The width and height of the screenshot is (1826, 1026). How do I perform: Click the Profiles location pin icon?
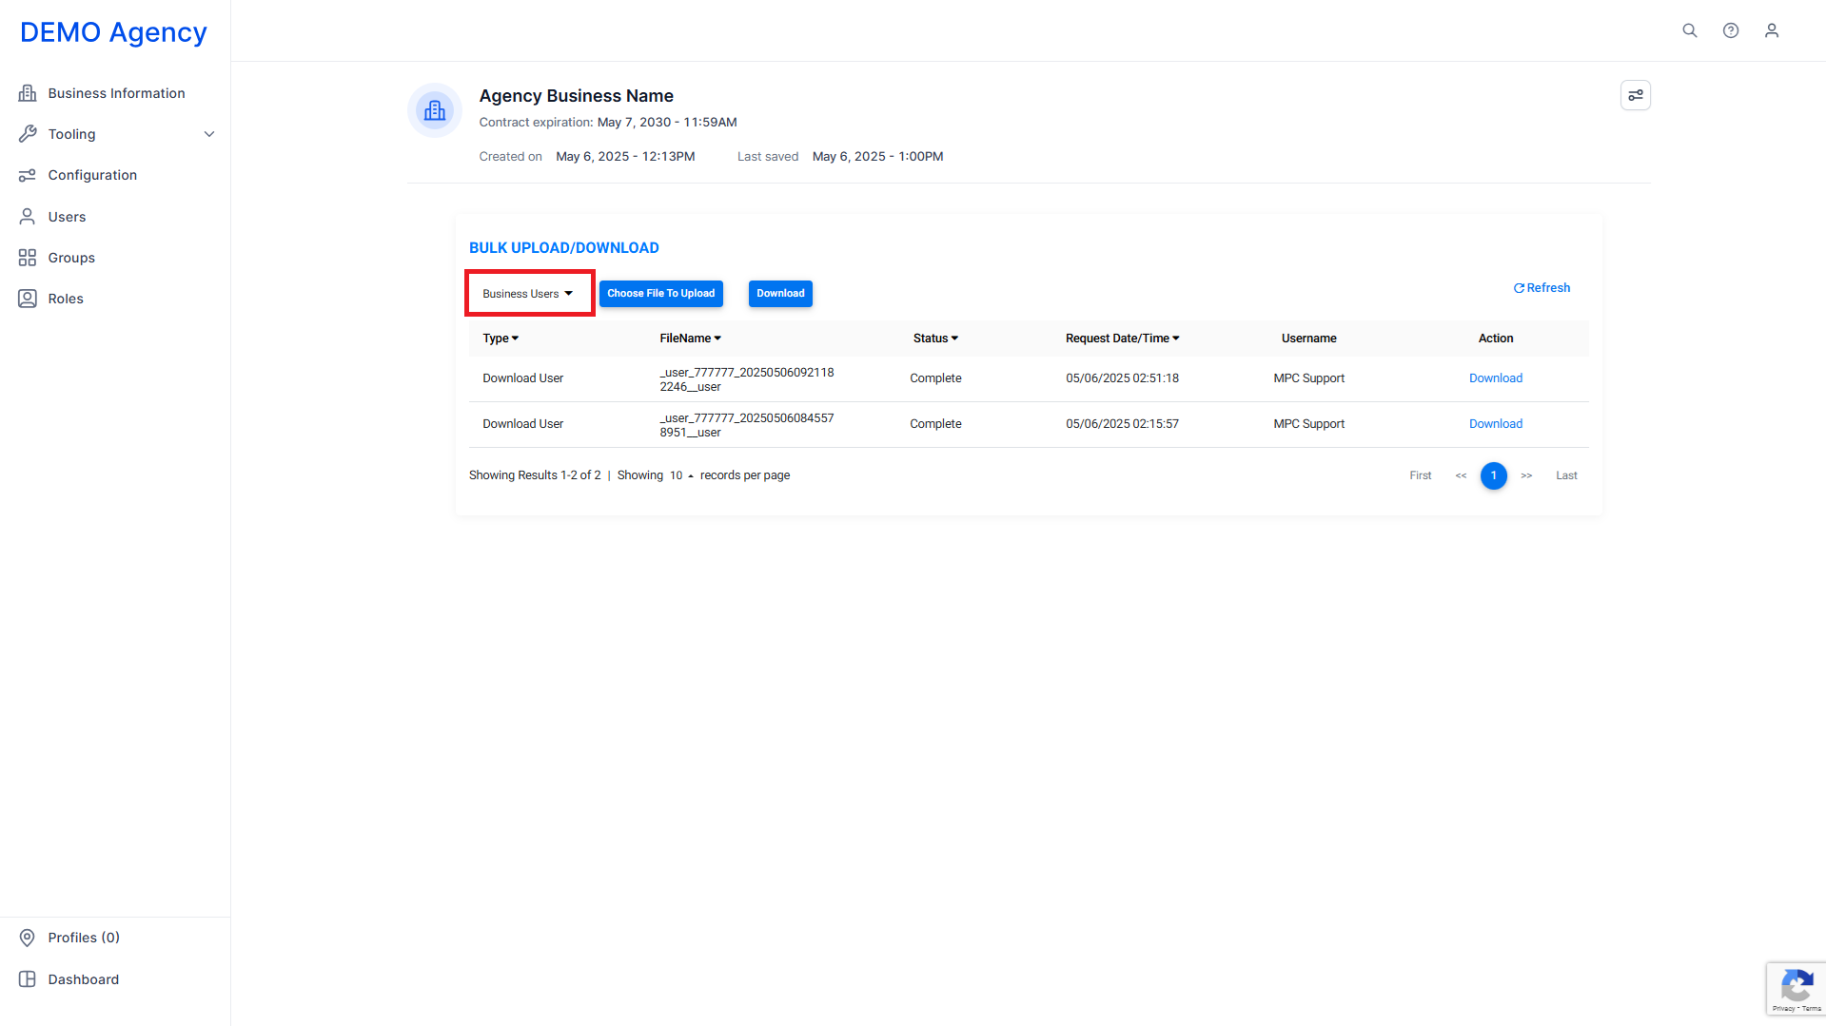pos(28,938)
